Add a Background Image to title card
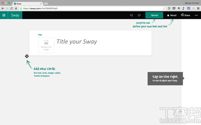The height and width of the screenshot is (125, 201). (x=46, y=45)
